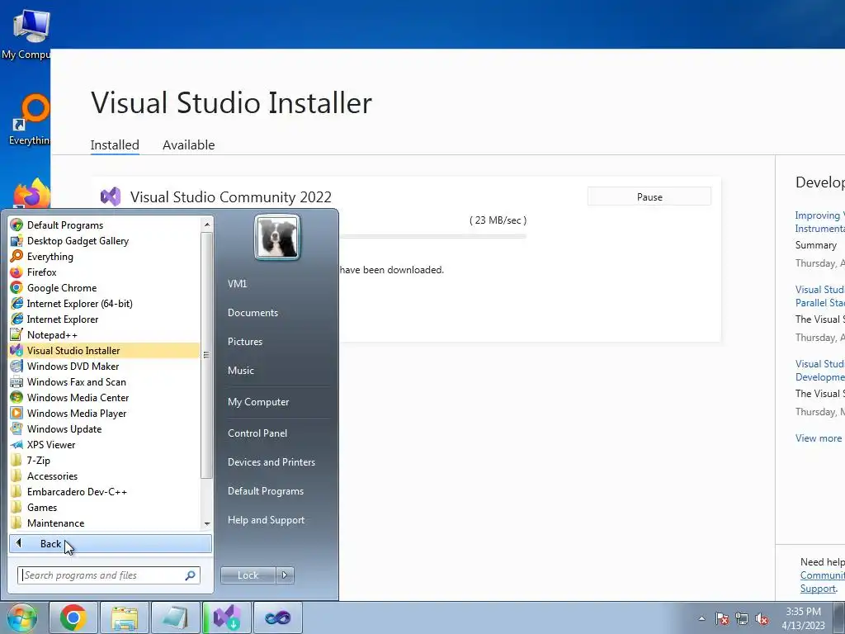
Task: Open Windows Fax and Scan
Action: point(104,381)
